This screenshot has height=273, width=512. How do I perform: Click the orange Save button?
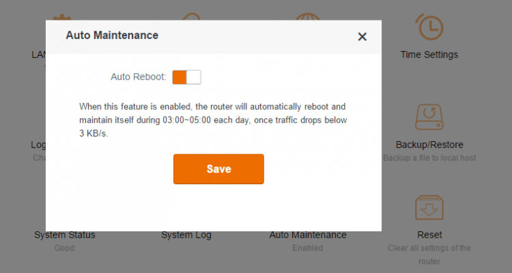218,169
